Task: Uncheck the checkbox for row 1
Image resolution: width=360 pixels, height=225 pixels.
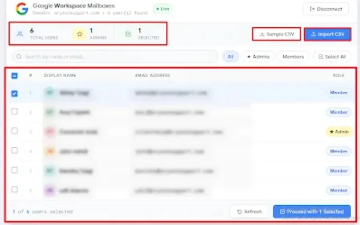Action: [x=14, y=93]
